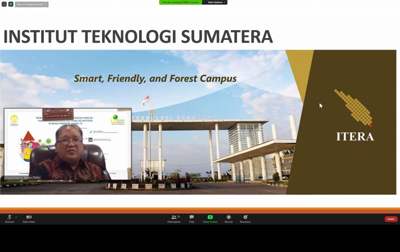Click the 'Rektor ITERA' speaker name label
Screen dimensions: 400x252
tap(23, 177)
